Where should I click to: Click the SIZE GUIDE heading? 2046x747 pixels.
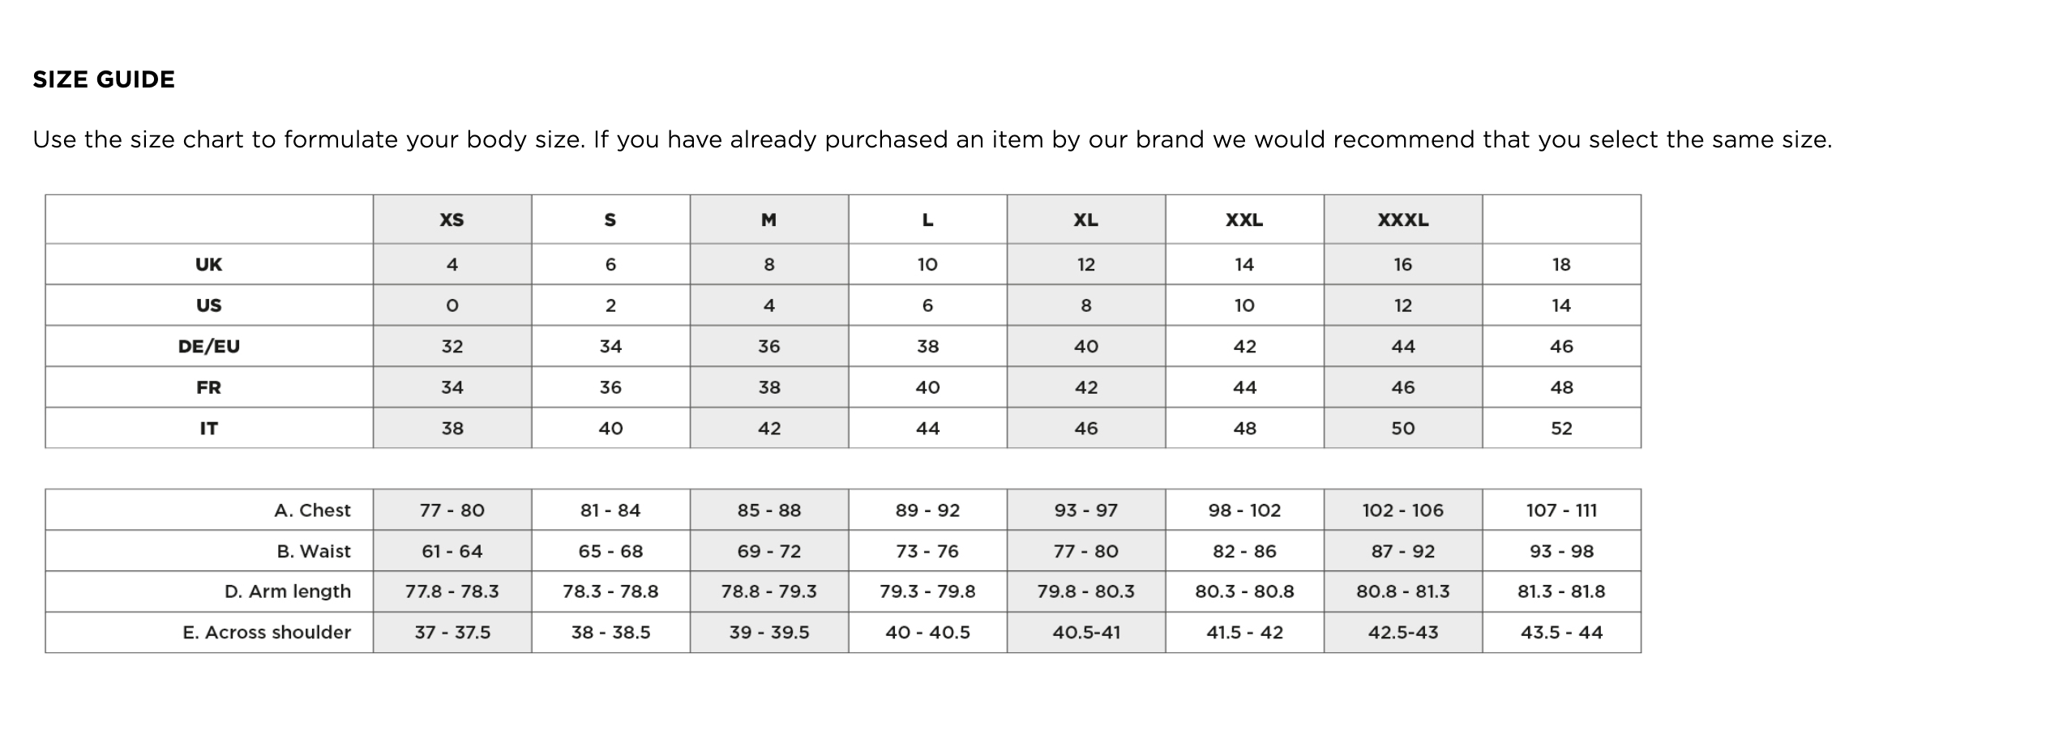(x=104, y=79)
